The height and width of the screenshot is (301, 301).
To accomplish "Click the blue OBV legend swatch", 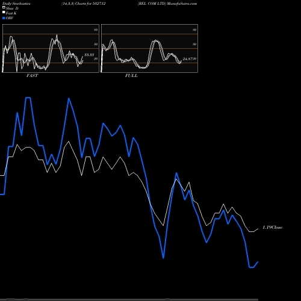I will pos(4,18).
